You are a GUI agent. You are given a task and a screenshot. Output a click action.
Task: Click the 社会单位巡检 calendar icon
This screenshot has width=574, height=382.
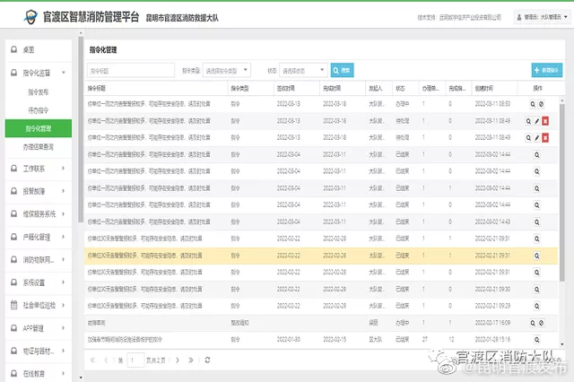14,305
